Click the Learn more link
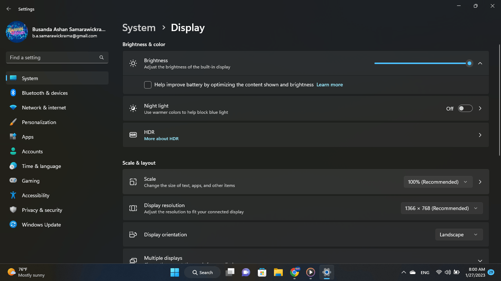 click(x=329, y=85)
